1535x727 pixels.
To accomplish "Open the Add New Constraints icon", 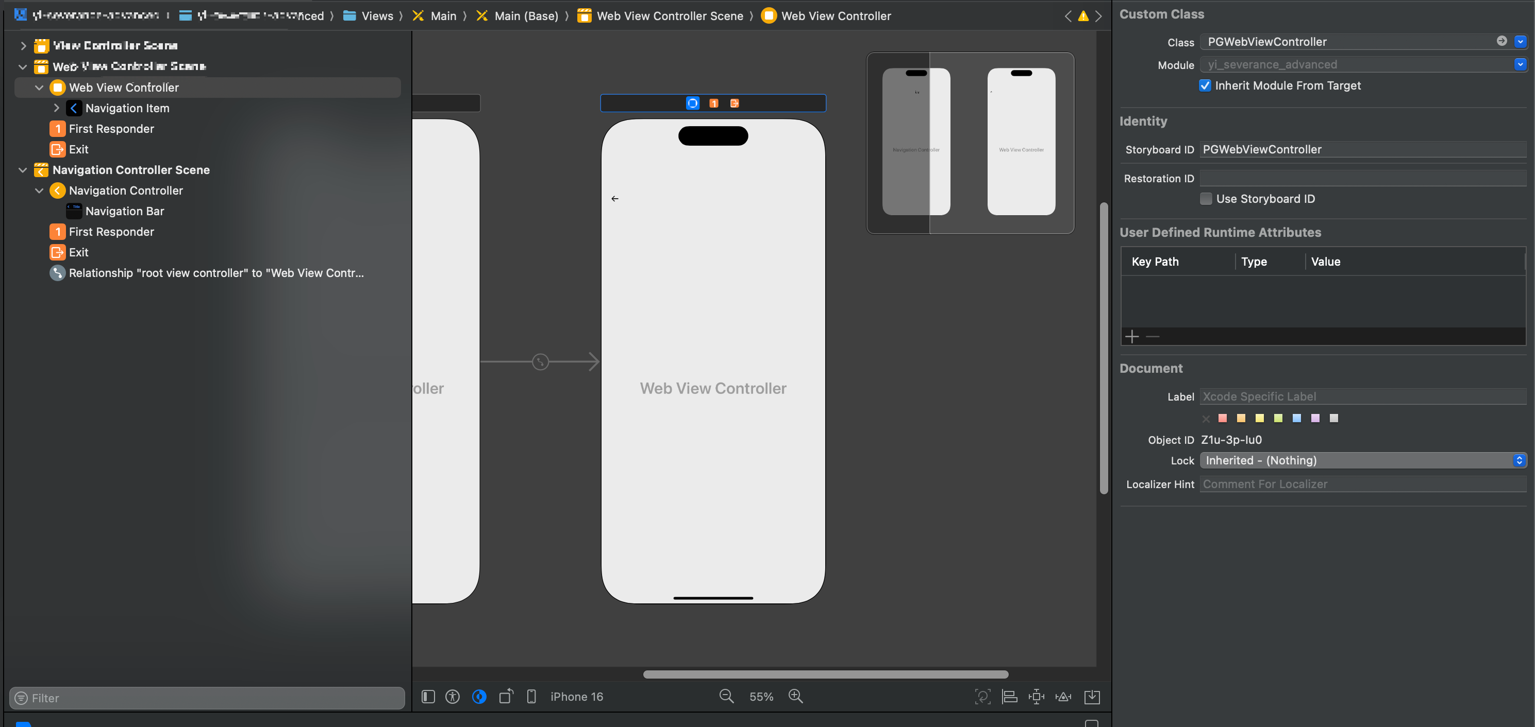I will (1036, 697).
